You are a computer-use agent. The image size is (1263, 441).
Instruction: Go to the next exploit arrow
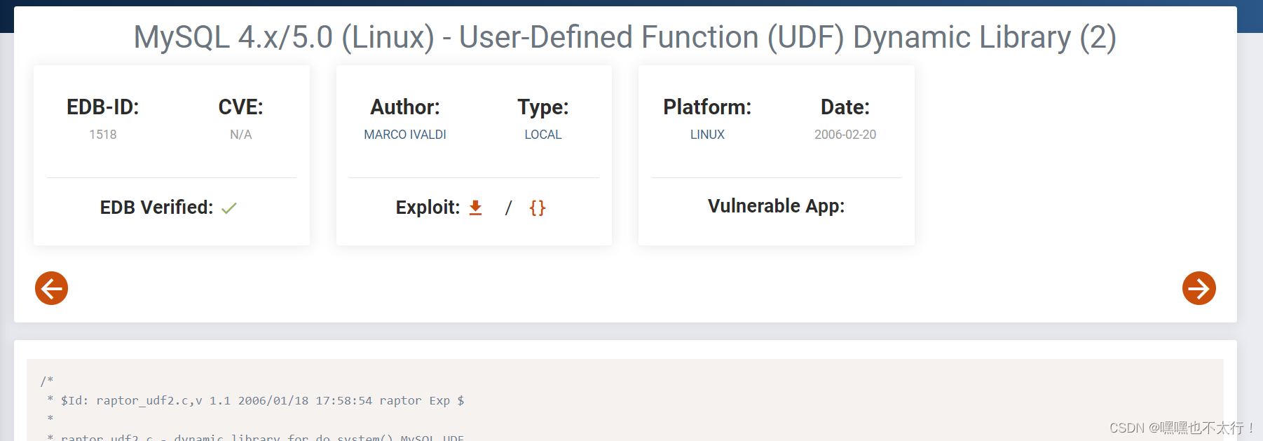coord(1199,288)
